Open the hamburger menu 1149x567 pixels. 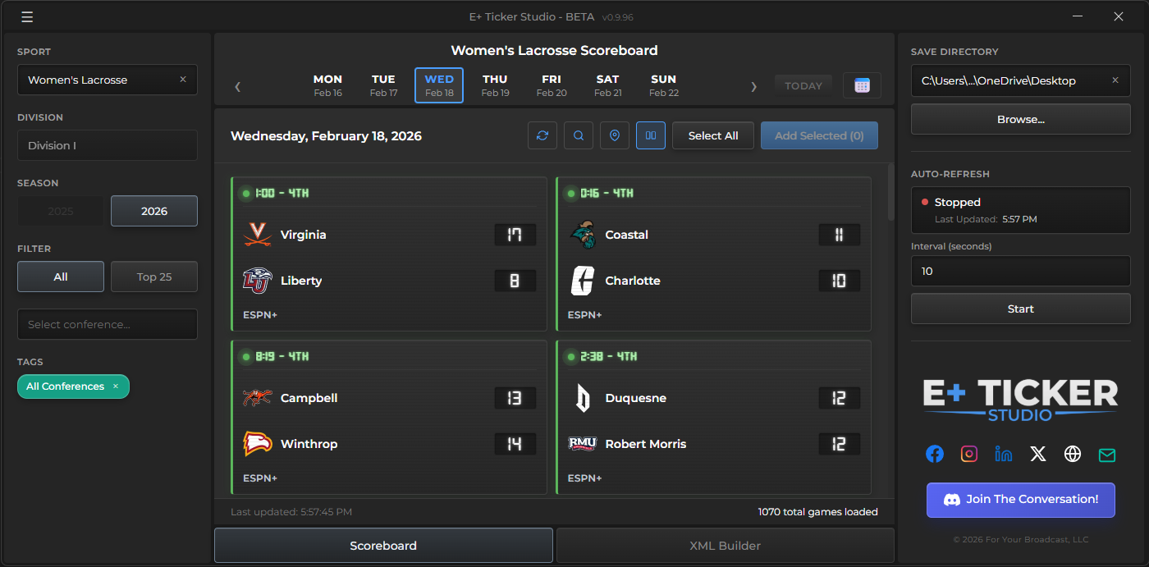27,16
